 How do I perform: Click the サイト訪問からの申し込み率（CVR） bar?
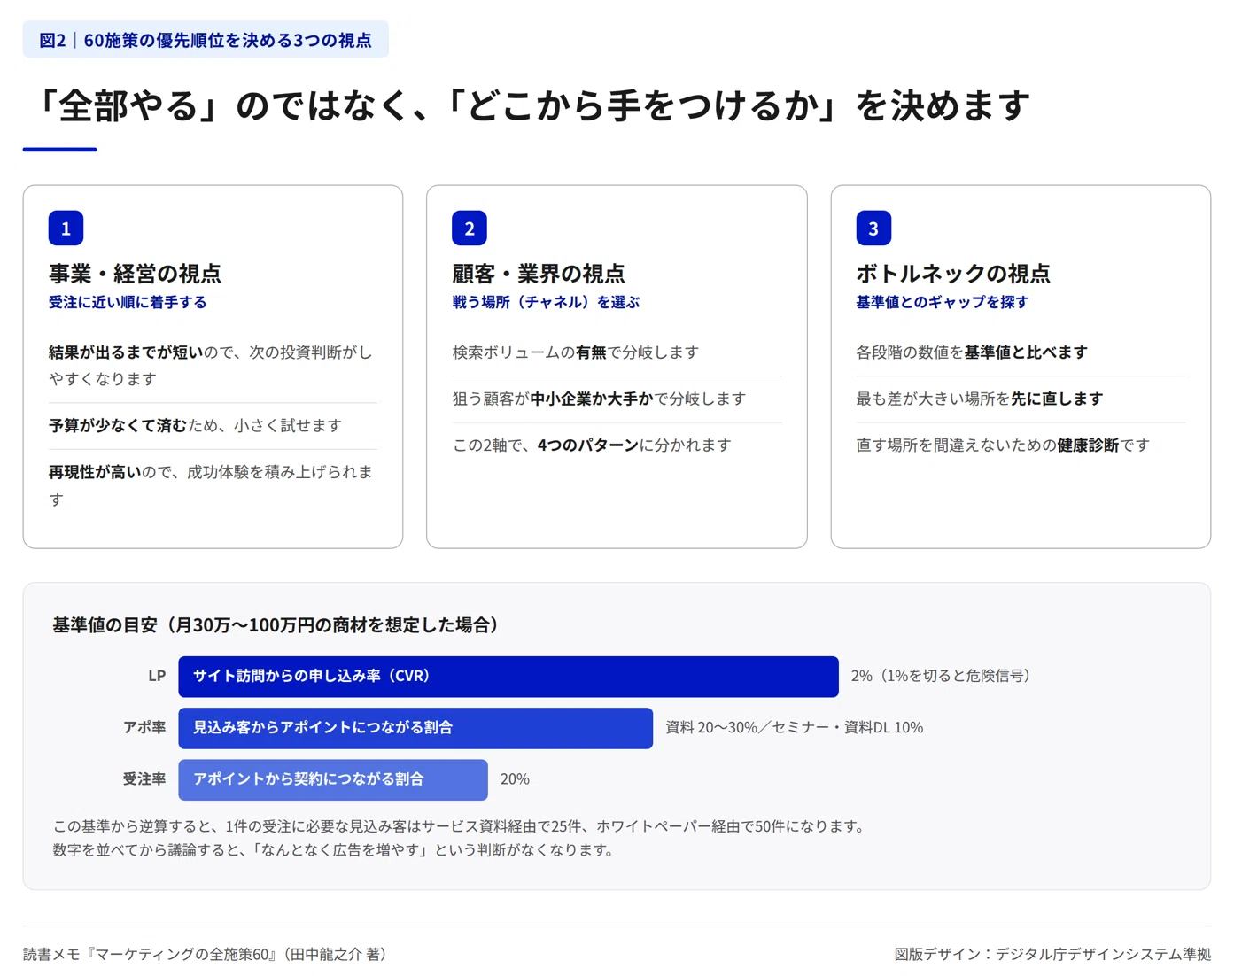tap(508, 677)
